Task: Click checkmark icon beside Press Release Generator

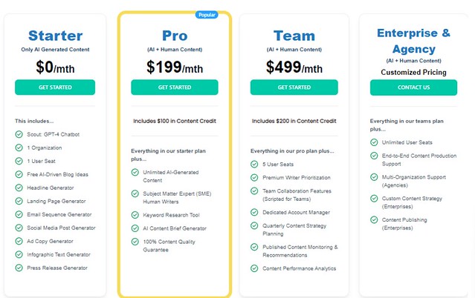Action: [19, 268]
